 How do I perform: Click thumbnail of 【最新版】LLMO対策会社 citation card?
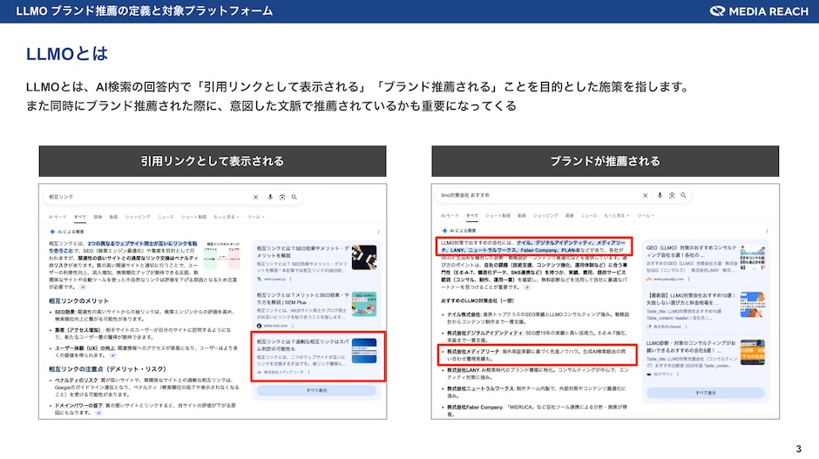(753, 305)
